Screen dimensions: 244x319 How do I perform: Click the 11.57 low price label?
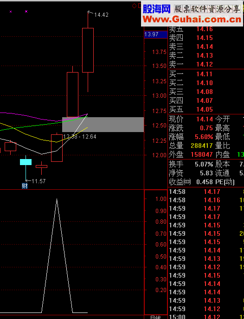pos(39,181)
